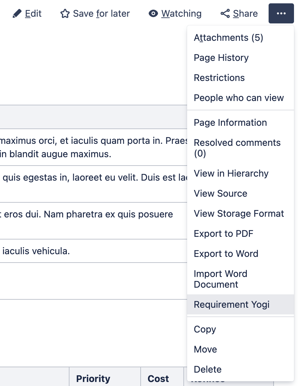The height and width of the screenshot is (386, 298).
Task: Open Restrictions settings
Action: [219, 78]
